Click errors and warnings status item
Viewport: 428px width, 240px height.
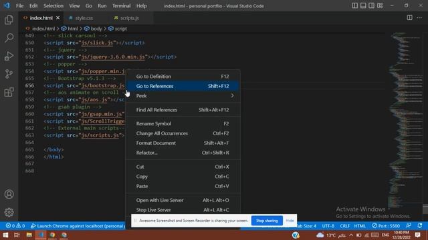[x=15, y=226]
